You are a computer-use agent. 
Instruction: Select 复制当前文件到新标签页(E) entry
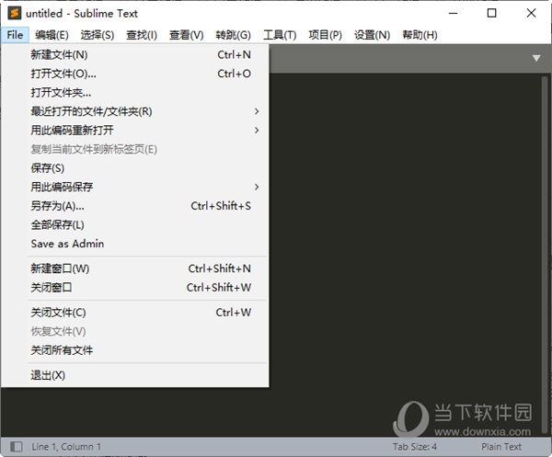135,149
